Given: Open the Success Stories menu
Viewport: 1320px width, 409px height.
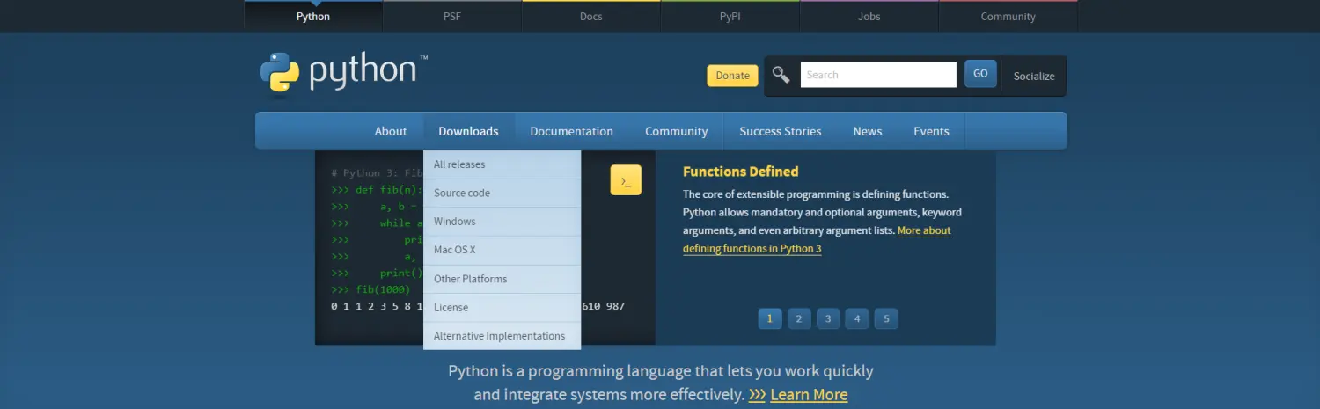Looking at the screenshot, I should point(780,131).
